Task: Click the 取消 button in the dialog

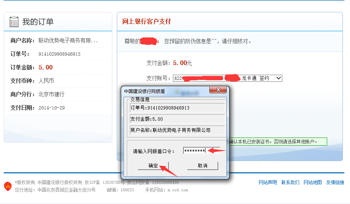Action: pyautogui.click(x=203, y=166)
